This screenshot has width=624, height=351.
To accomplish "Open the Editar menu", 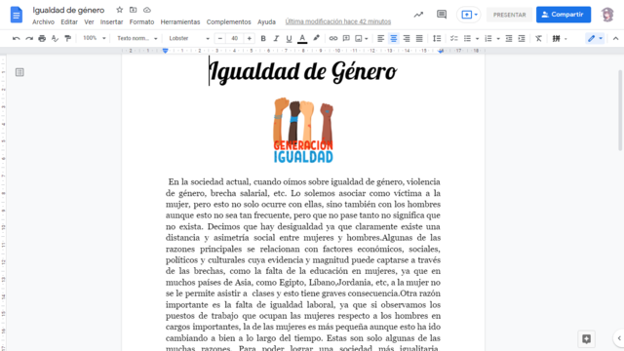I will (x=69, y=21).
